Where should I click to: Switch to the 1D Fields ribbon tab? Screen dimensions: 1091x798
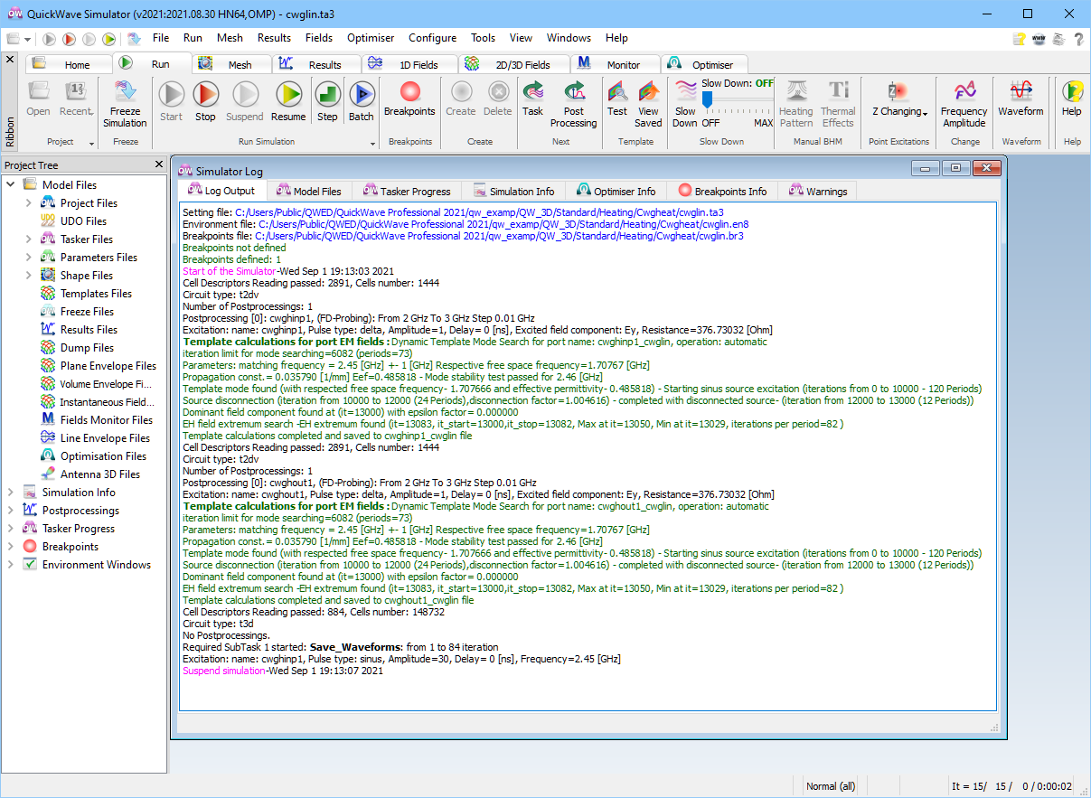[411, 64]
